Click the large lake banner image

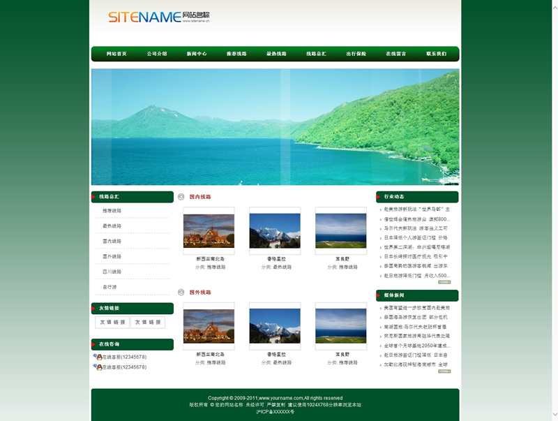pyautogui.click(x=275, y=126)
